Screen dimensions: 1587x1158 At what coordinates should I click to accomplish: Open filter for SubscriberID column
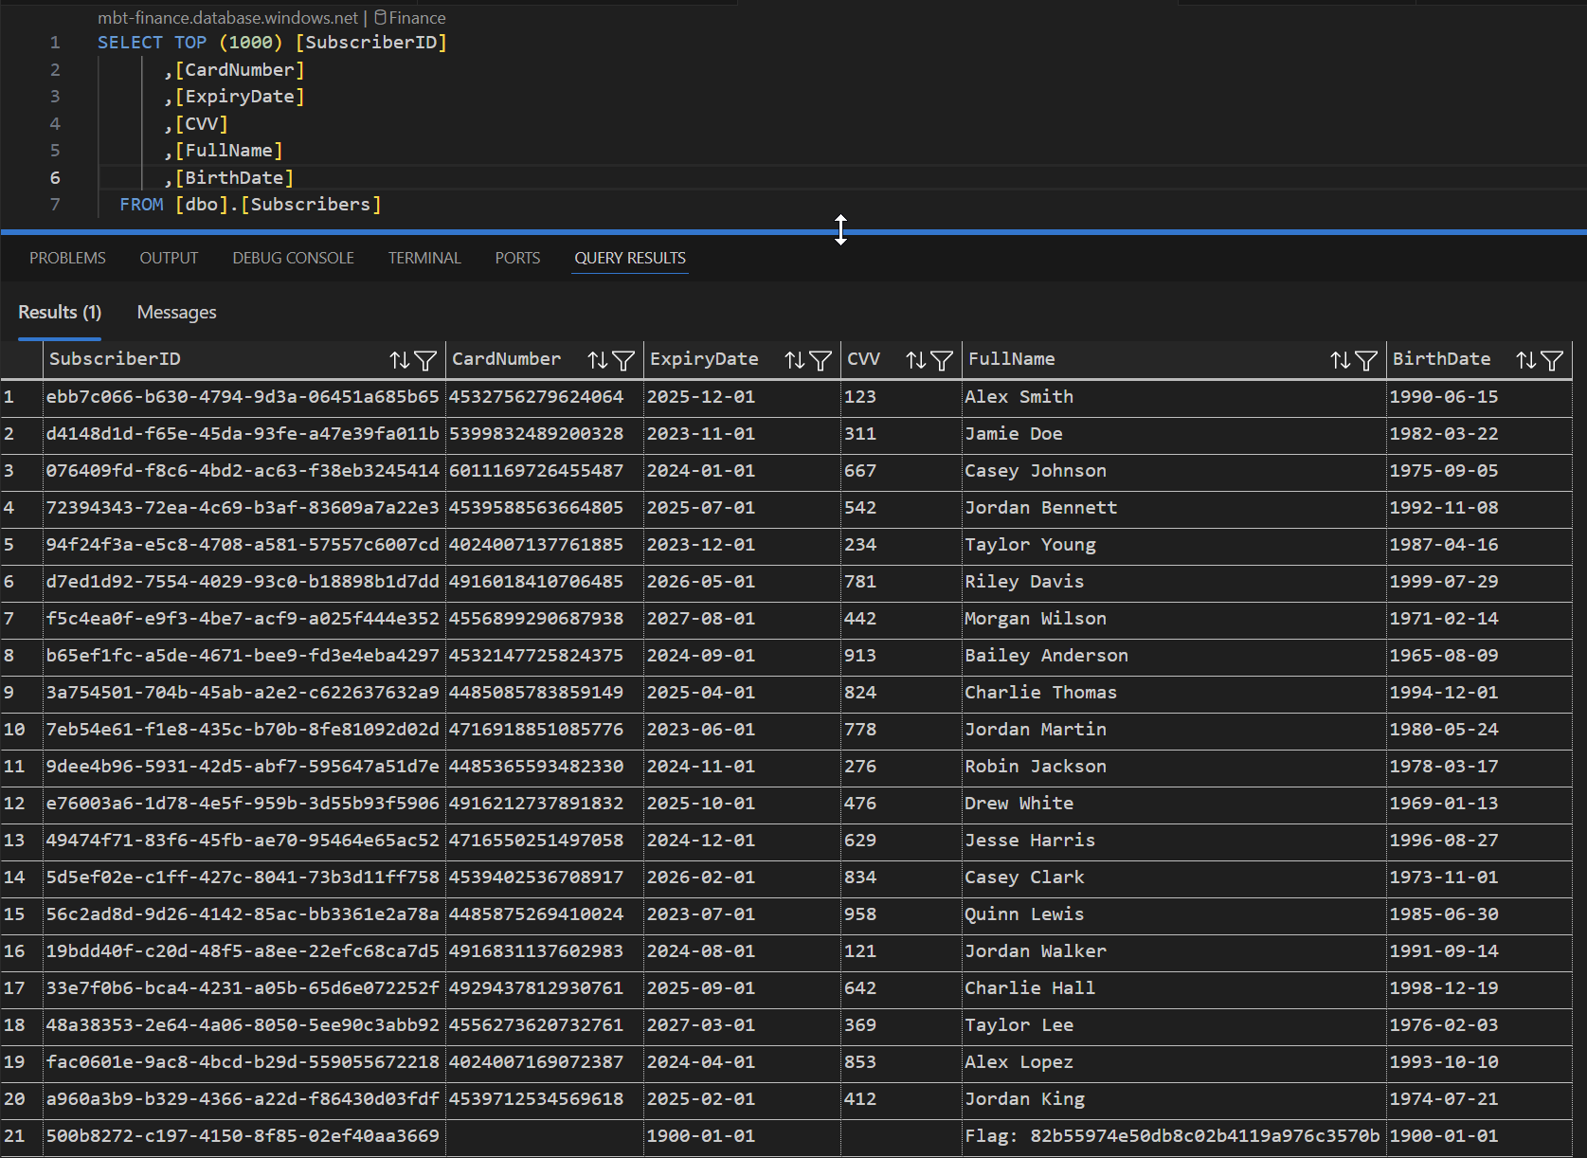[x=426, y=360]
